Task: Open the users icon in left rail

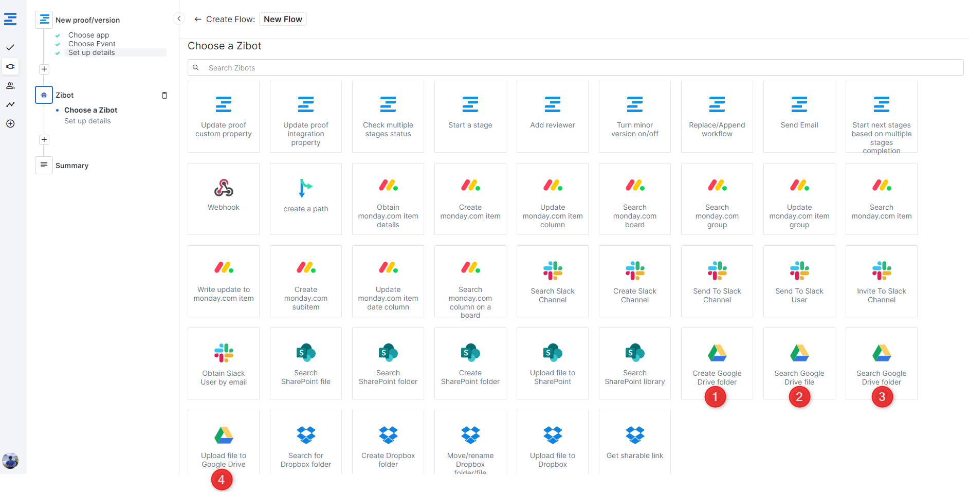Action: point(10,85)
